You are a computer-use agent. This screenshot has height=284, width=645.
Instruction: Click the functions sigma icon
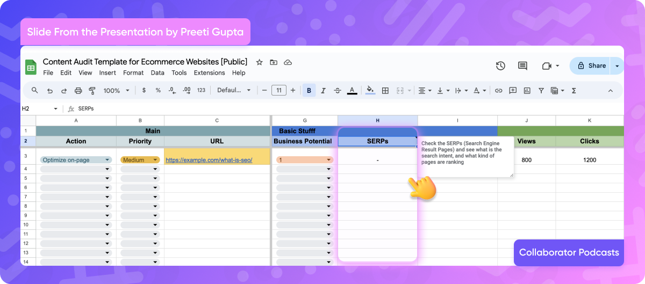coord(574,91)
